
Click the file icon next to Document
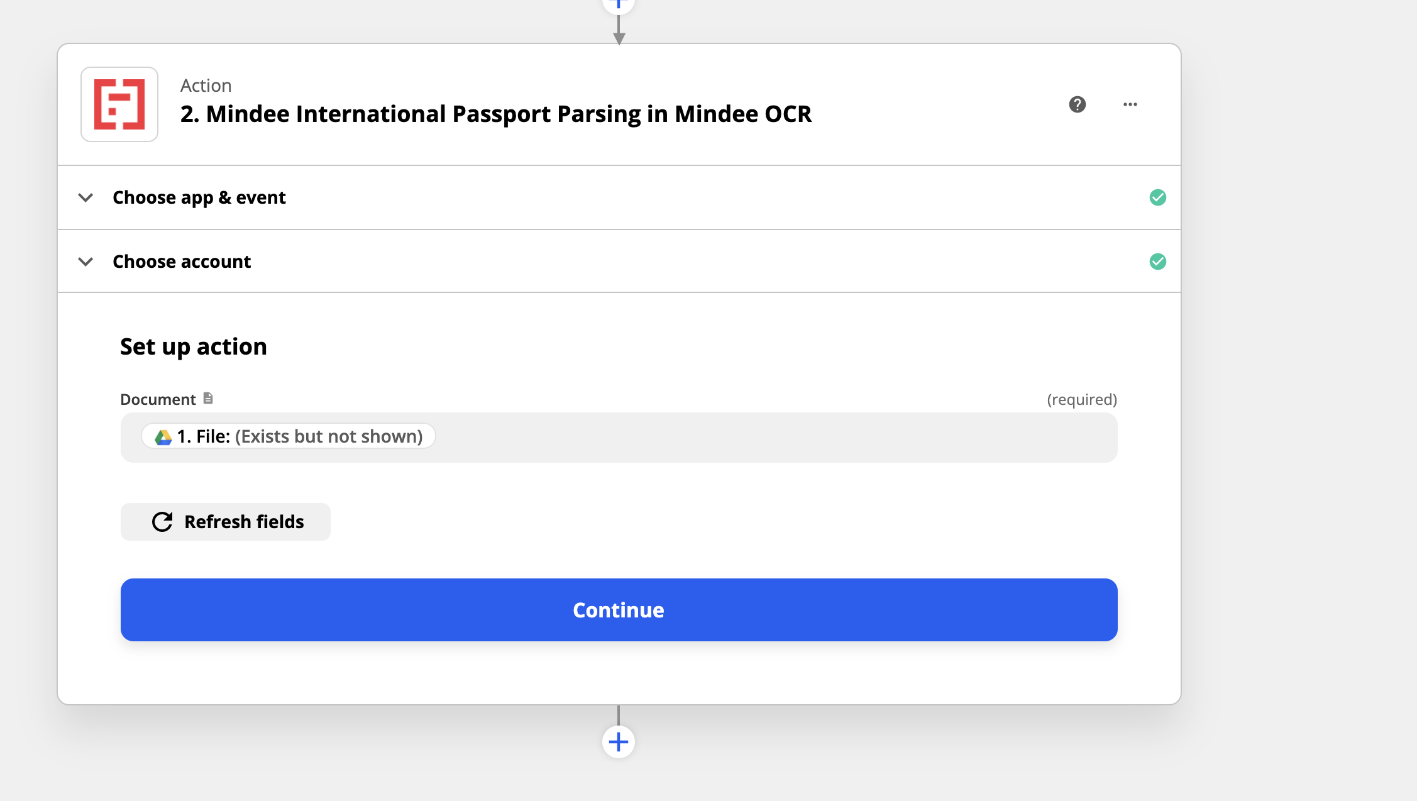click(x=208, y=399)
